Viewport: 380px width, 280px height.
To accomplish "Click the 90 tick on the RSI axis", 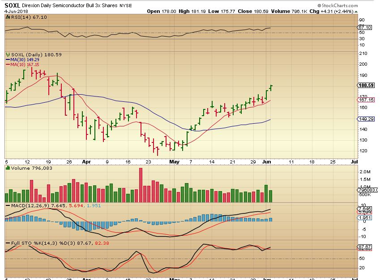I will (x=362, y=20).
